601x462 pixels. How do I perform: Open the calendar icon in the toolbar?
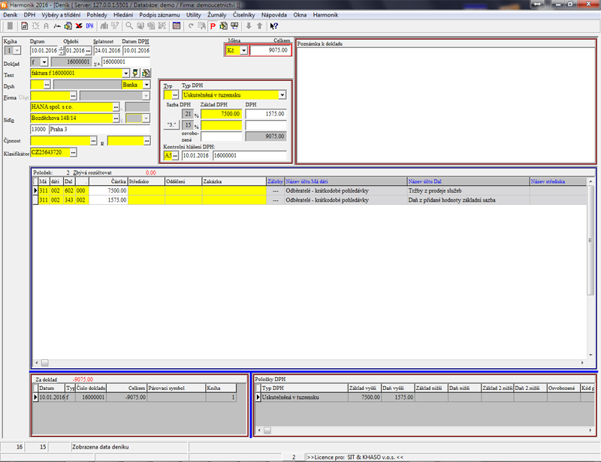[x=177, y=25]
